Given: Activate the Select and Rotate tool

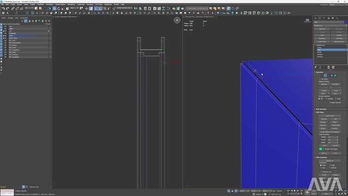Looking at the screenshot, I should [59, 9].
